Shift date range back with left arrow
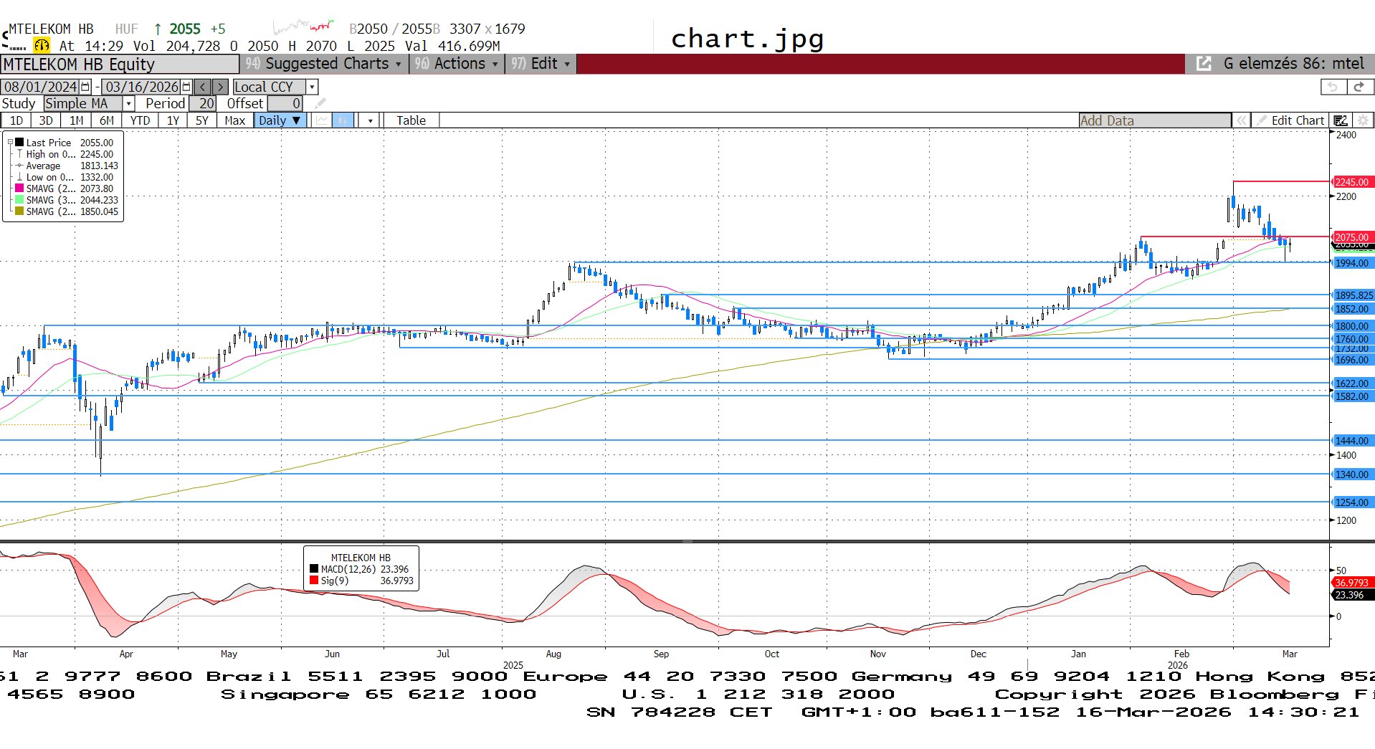The width and height of the screenshot is (1375, 749). tap(203, 87)
